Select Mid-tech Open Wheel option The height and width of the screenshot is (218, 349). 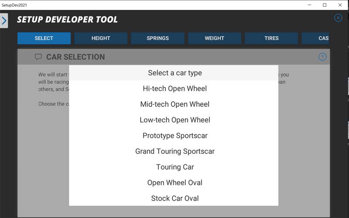click(174, 104)
